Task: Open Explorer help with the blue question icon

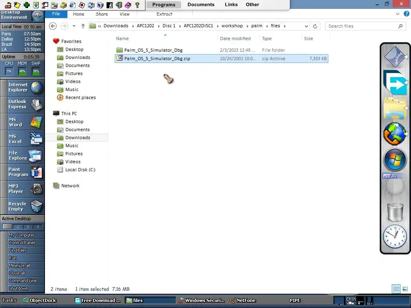Action: pyautogui.click(x=406, y=14)
